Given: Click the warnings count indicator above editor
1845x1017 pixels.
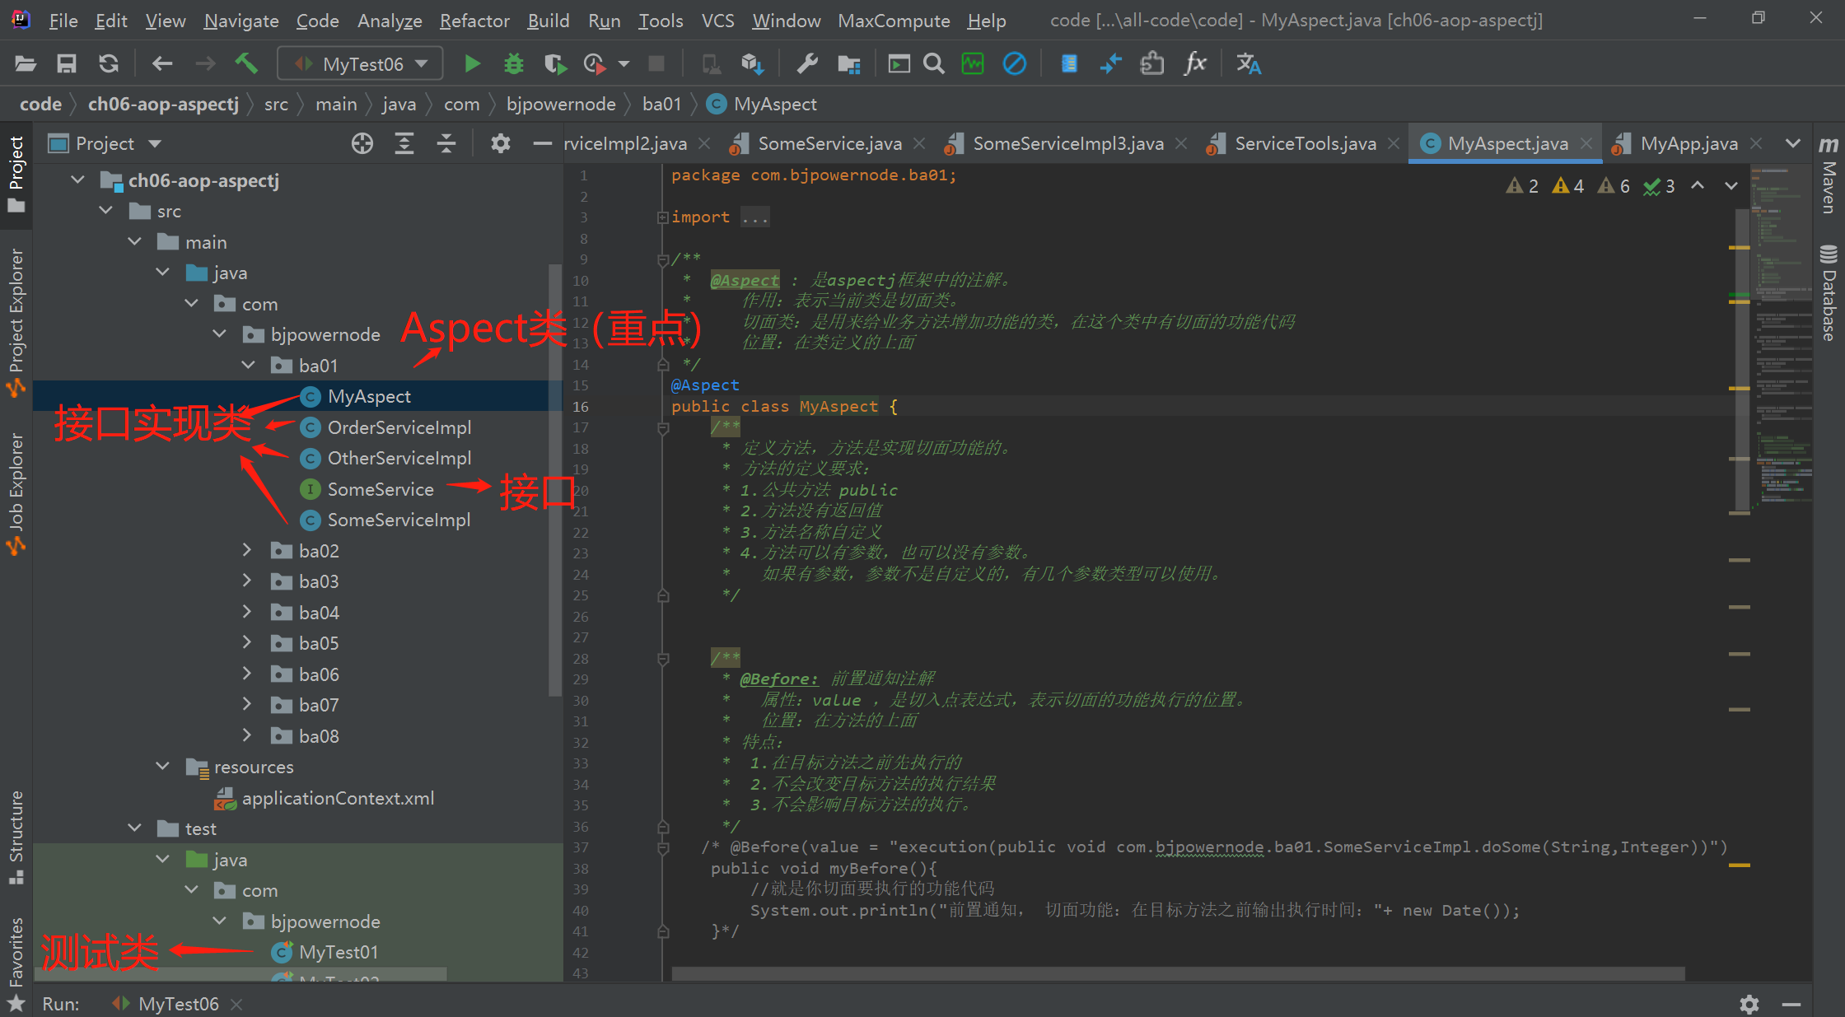Looking at the screenshot, I should (x=1567, y=185).
